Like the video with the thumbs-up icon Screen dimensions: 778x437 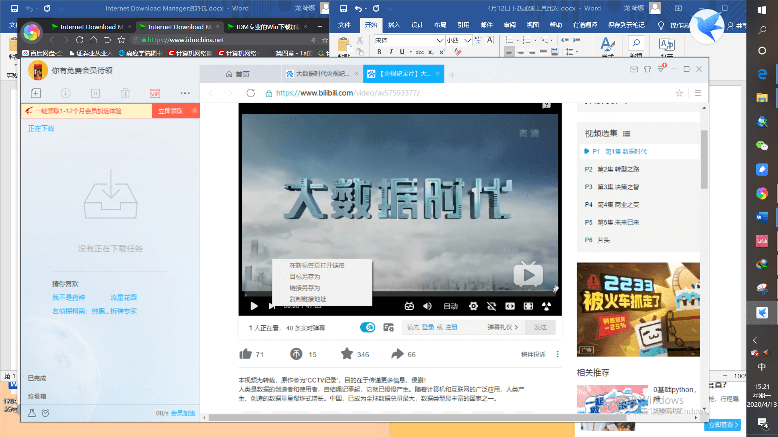pos(246,354)
